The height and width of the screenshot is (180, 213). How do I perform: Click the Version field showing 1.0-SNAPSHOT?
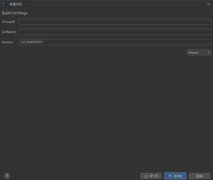pyautogui.click(x=115, y=42)
